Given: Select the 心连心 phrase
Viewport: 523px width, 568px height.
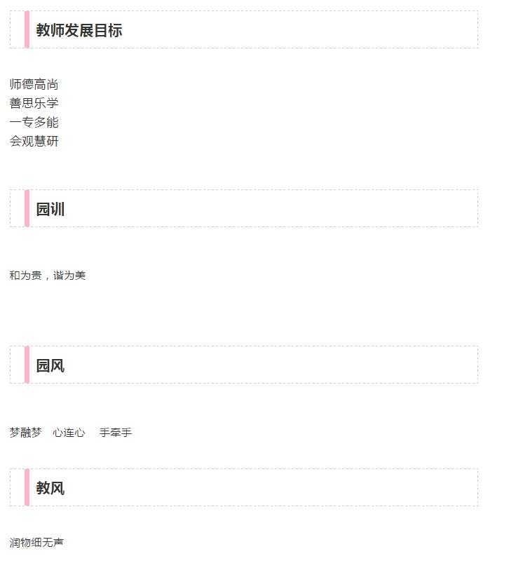Looking at the screenshot, I should (69, 433).
